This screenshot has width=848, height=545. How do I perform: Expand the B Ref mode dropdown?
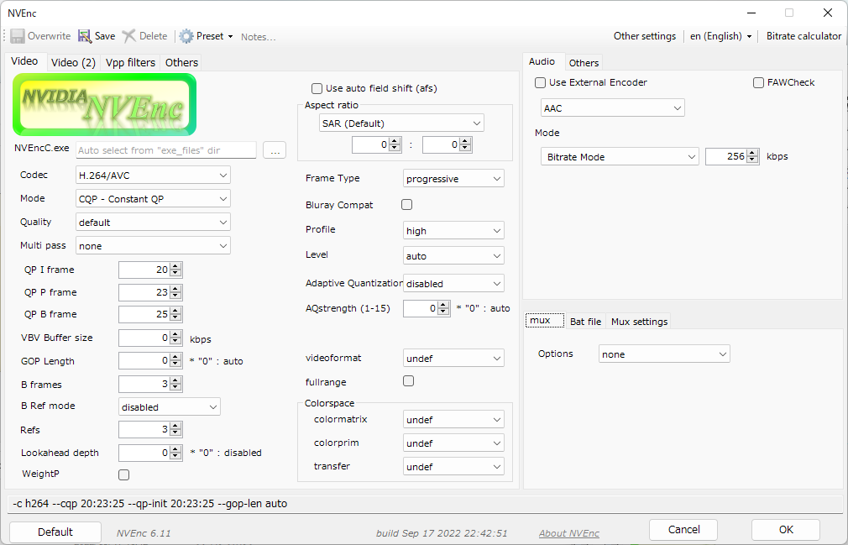pyautogui.click(x=170, y=406)
